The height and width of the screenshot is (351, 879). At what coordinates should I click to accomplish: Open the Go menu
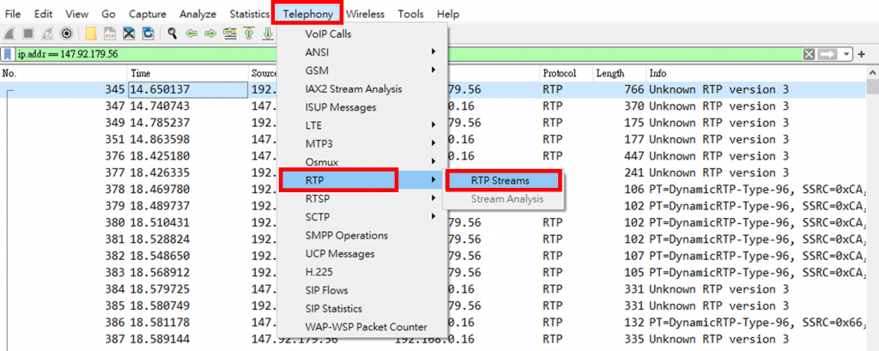pyautogui.click(x=109, y=14)
